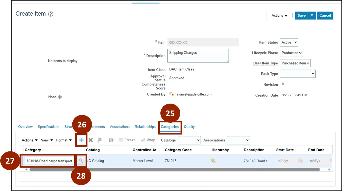Click the Hierarchy icon in the row
This screenshot has width=342, height=191.
(214, 161)
